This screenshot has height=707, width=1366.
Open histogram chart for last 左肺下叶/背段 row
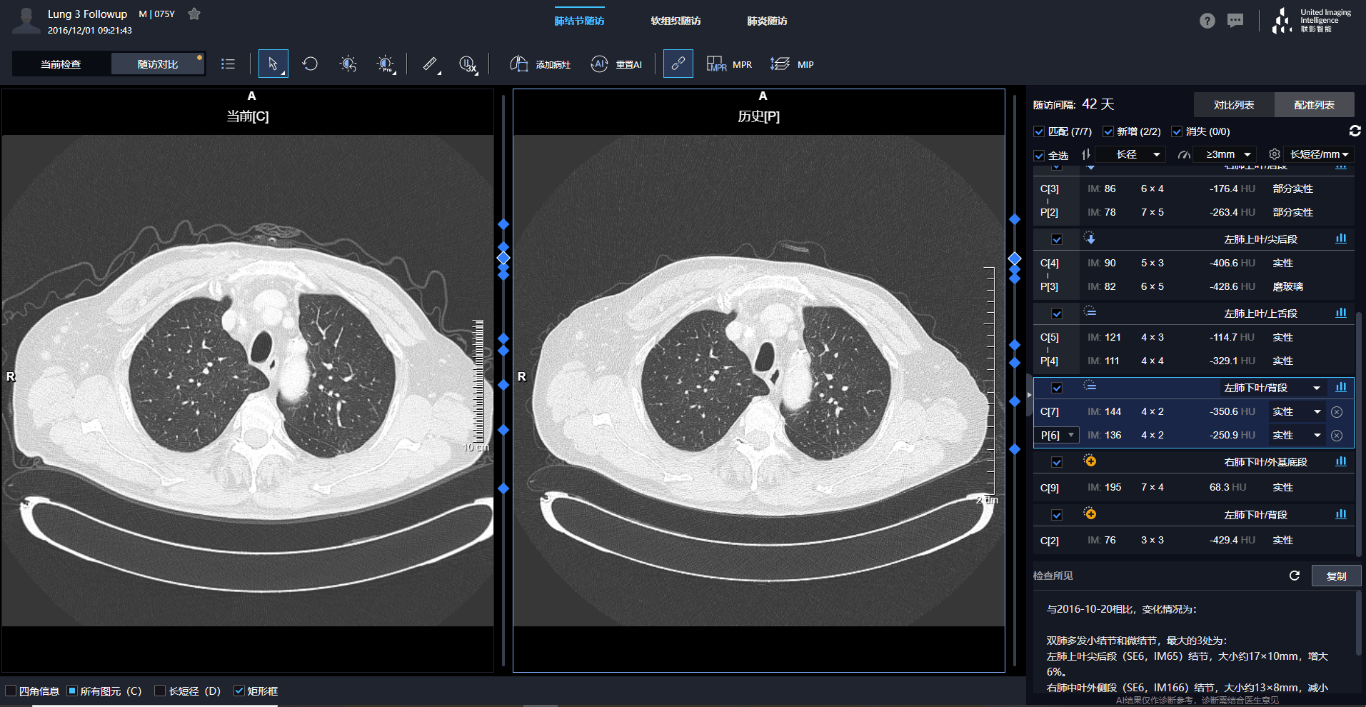[x=1341, y=514]
